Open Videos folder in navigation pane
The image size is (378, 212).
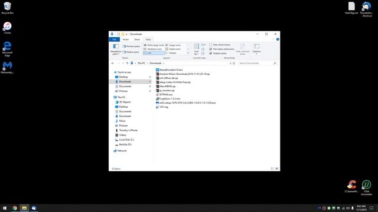(x=122, y=135)
